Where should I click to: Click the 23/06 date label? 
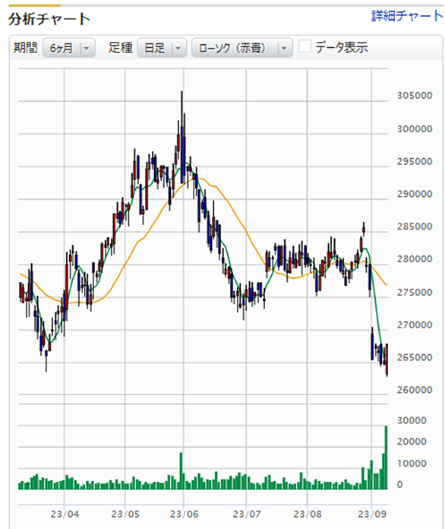[x=184, y=514]
